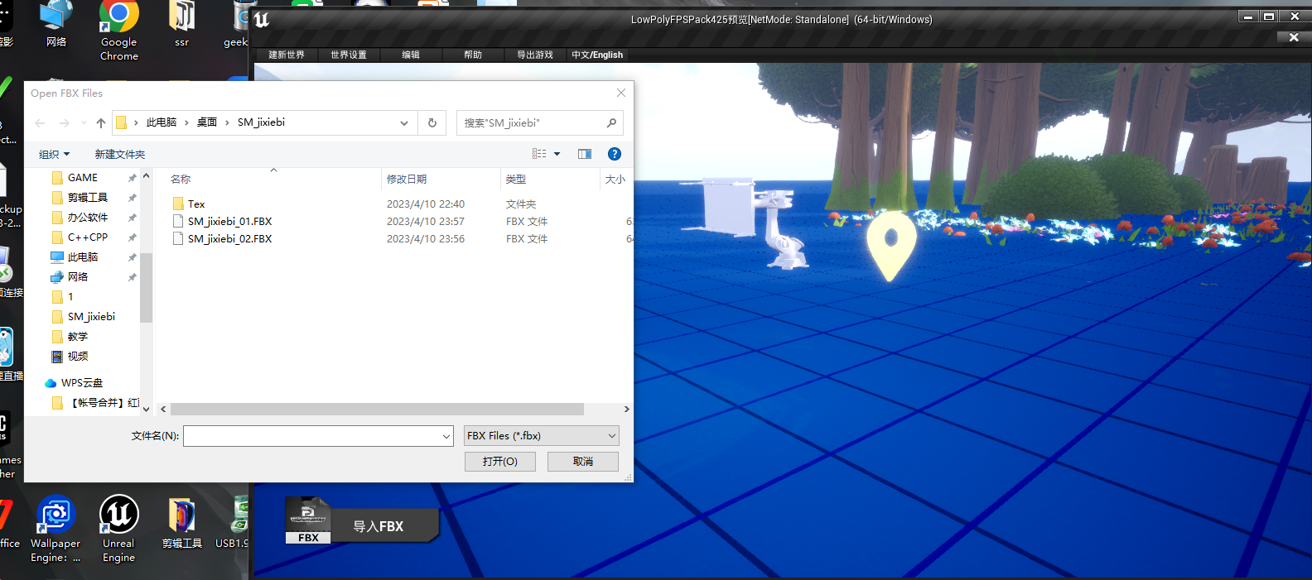The height and width of the screenshot is (580, 1312).
Task: Click the Unreal logo in game window title bar
Action: [x=262, y=20]
